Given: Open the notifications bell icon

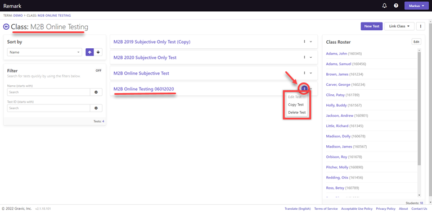Looking at the screenshot, I should click(x=385, y=6).
